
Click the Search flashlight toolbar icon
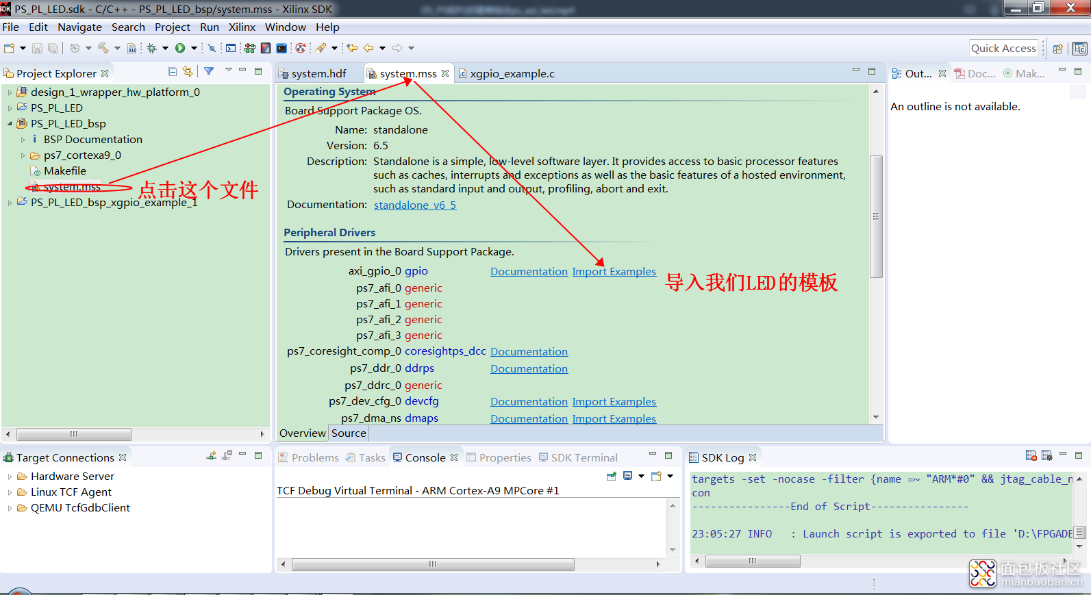pos(321,48)
